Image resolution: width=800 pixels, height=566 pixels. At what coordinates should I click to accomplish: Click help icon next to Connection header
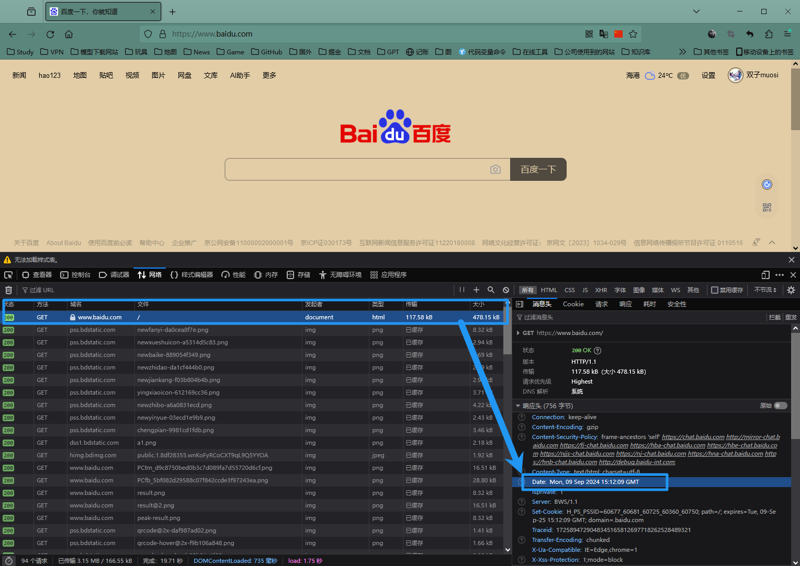(522, 417)
